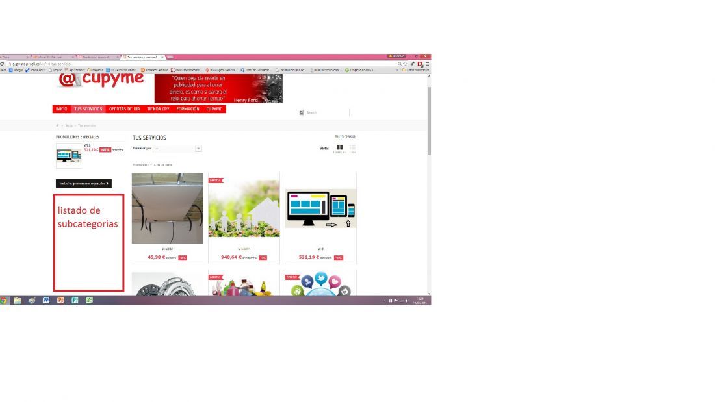Click the search magnifier icon
The height and width of the screenshot is (402, 715).
tap(301, 112)
